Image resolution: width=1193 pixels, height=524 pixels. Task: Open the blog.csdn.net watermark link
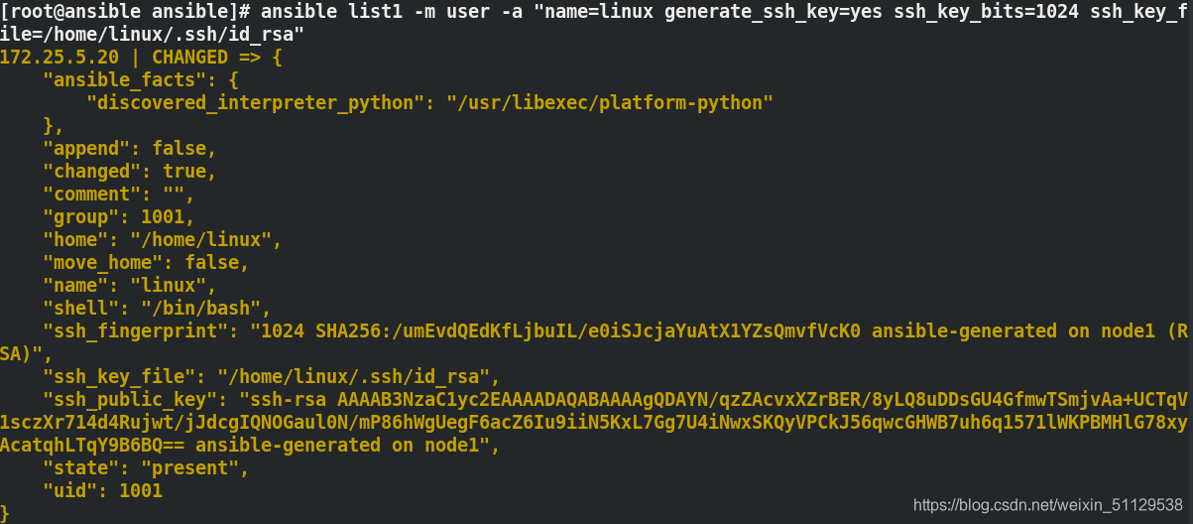pos(1048,505)
